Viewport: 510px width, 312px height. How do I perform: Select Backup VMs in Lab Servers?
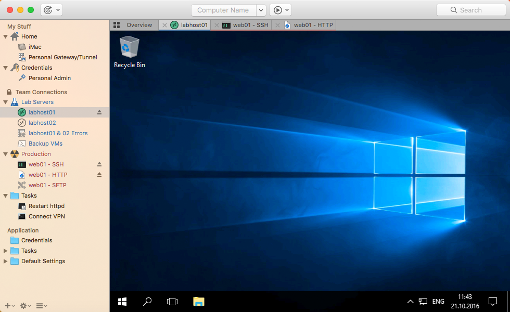click(45, 144)
